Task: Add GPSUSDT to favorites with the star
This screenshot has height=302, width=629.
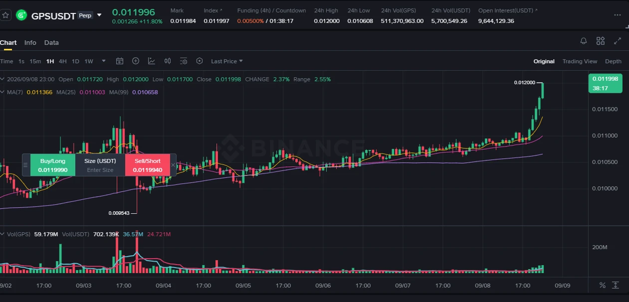Action: point(5,15)
